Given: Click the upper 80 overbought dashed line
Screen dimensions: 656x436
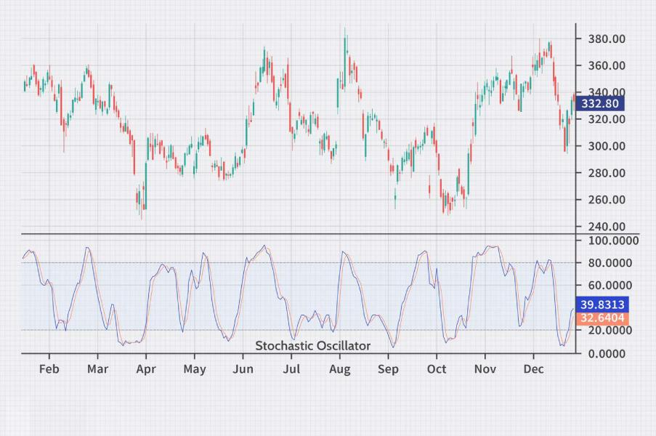Looking at the screenshot, I should coord(291,262).
